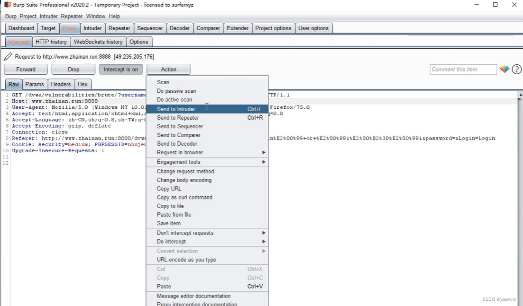Switch to the Dashboard tab
Screen dimensions: 523x306
pyautogui.click(x=21, y=28)
